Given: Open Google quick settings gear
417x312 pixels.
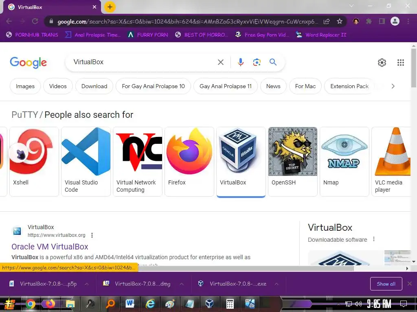Looking at the screenshot, I should click(382, 63).
